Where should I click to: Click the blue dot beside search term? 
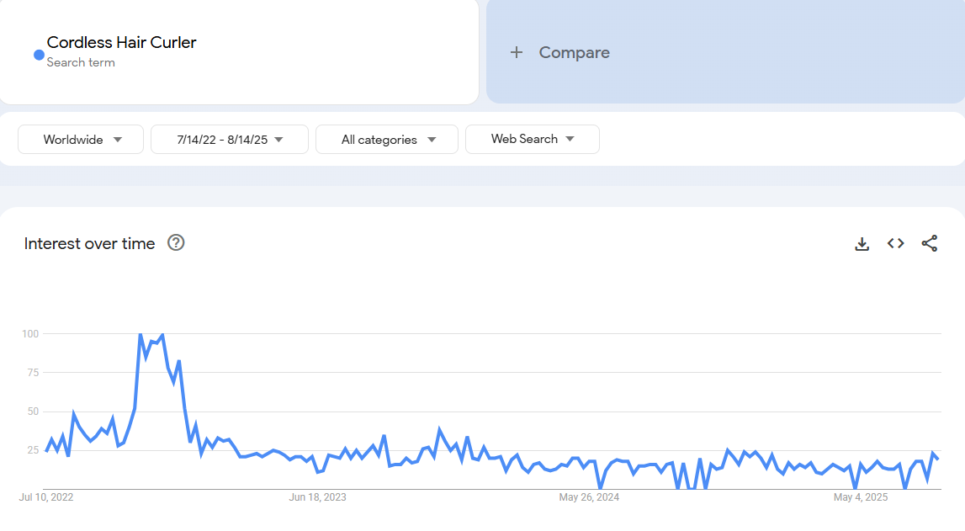[x=39, y=55]
